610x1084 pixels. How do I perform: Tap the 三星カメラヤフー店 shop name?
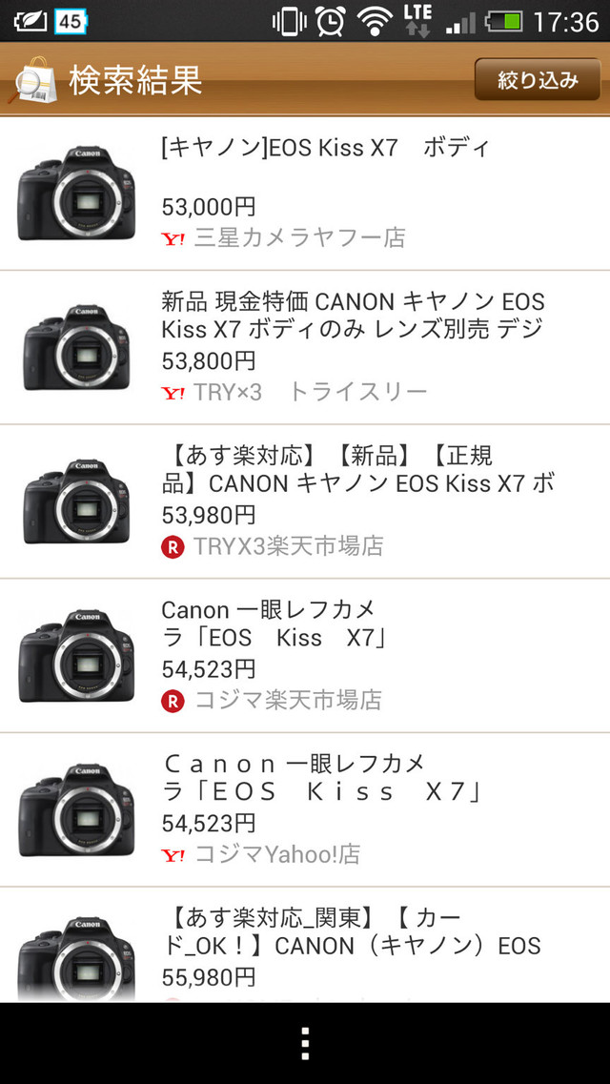tap(299, 237)
